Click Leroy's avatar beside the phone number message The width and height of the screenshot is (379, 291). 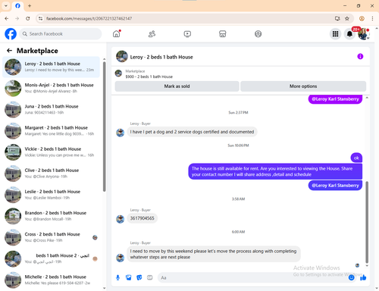tap(120, 219)
